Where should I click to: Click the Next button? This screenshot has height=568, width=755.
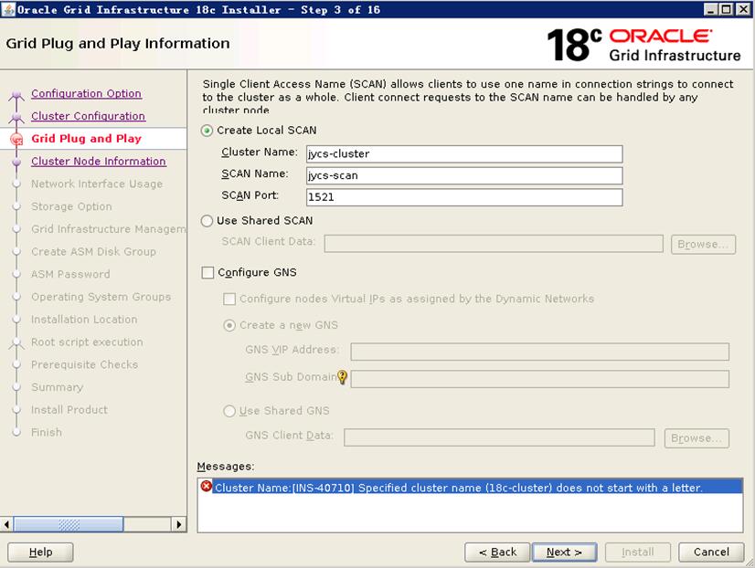pos(564,552)
